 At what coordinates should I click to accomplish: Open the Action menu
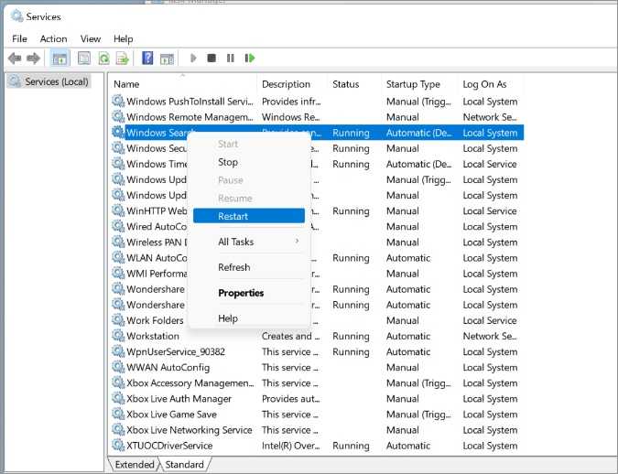53,38
